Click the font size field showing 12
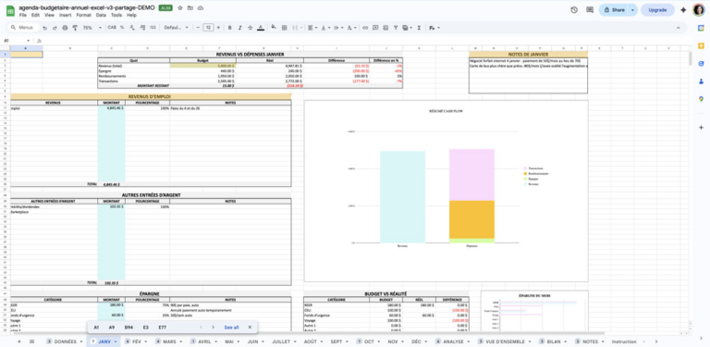The width and height of the screenshot is (710, 347). pos(208,28)
